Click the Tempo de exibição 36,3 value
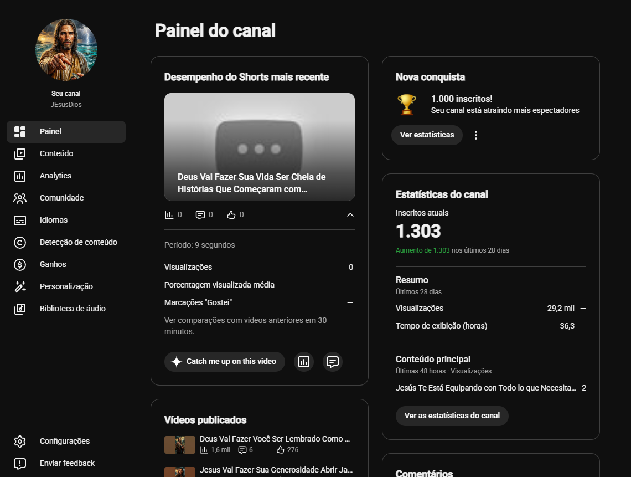The height and width of the screenshot is (477, 631). (x=567, y=326)
